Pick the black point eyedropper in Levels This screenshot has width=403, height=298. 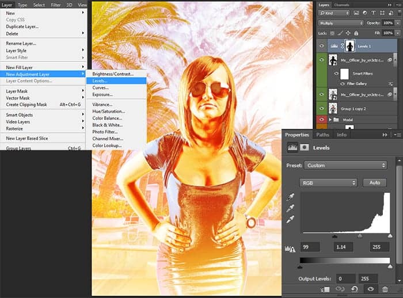(x=290, y=197)
